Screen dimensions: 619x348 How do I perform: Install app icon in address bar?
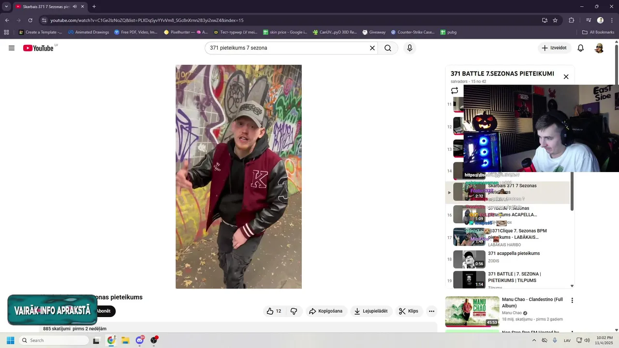click(545, 20)
